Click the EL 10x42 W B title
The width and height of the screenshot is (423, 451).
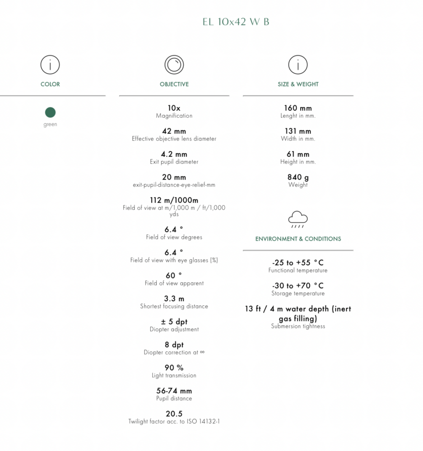click(236, 22)
